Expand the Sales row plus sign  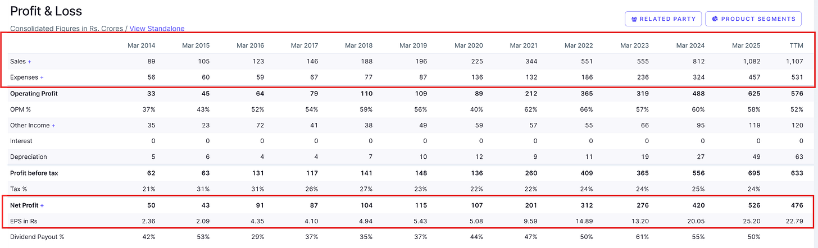(x=30, y=62)
